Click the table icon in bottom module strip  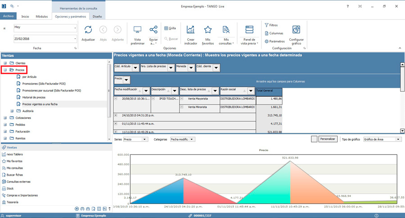coord(99,209)
